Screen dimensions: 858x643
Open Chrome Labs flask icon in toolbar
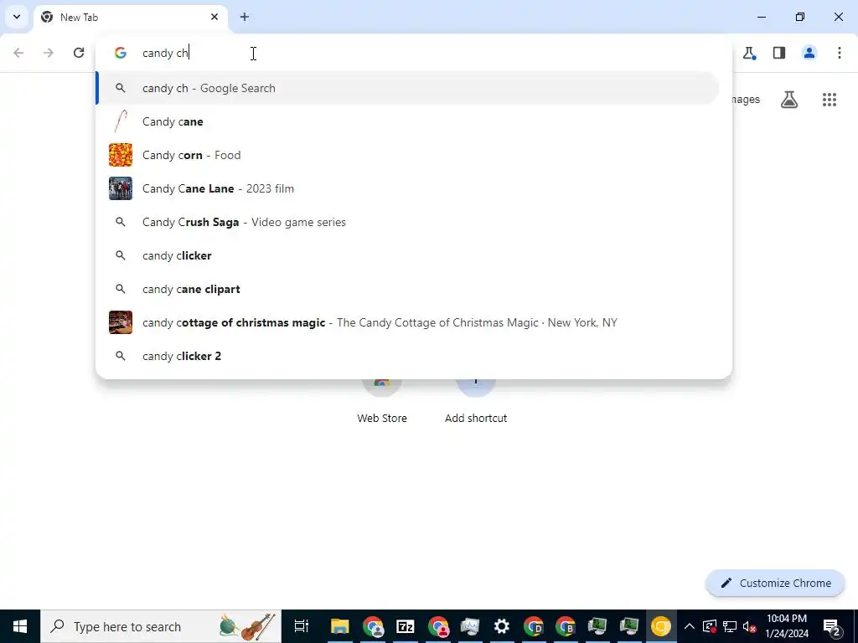[749, 53]
